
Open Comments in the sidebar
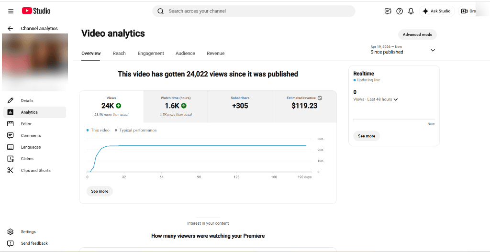pos(31,135)
